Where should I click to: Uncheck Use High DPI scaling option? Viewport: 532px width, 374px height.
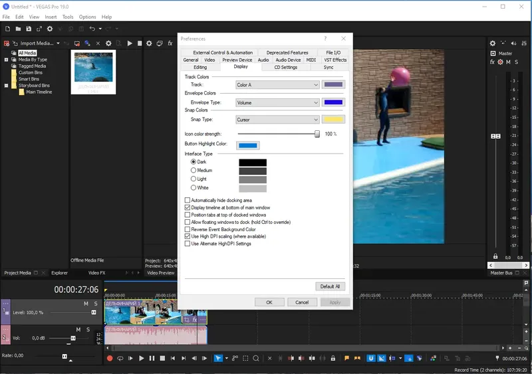coord(188,236)
